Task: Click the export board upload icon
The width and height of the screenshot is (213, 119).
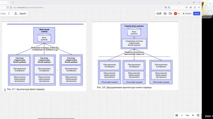Action: click(x=16, y=14)
